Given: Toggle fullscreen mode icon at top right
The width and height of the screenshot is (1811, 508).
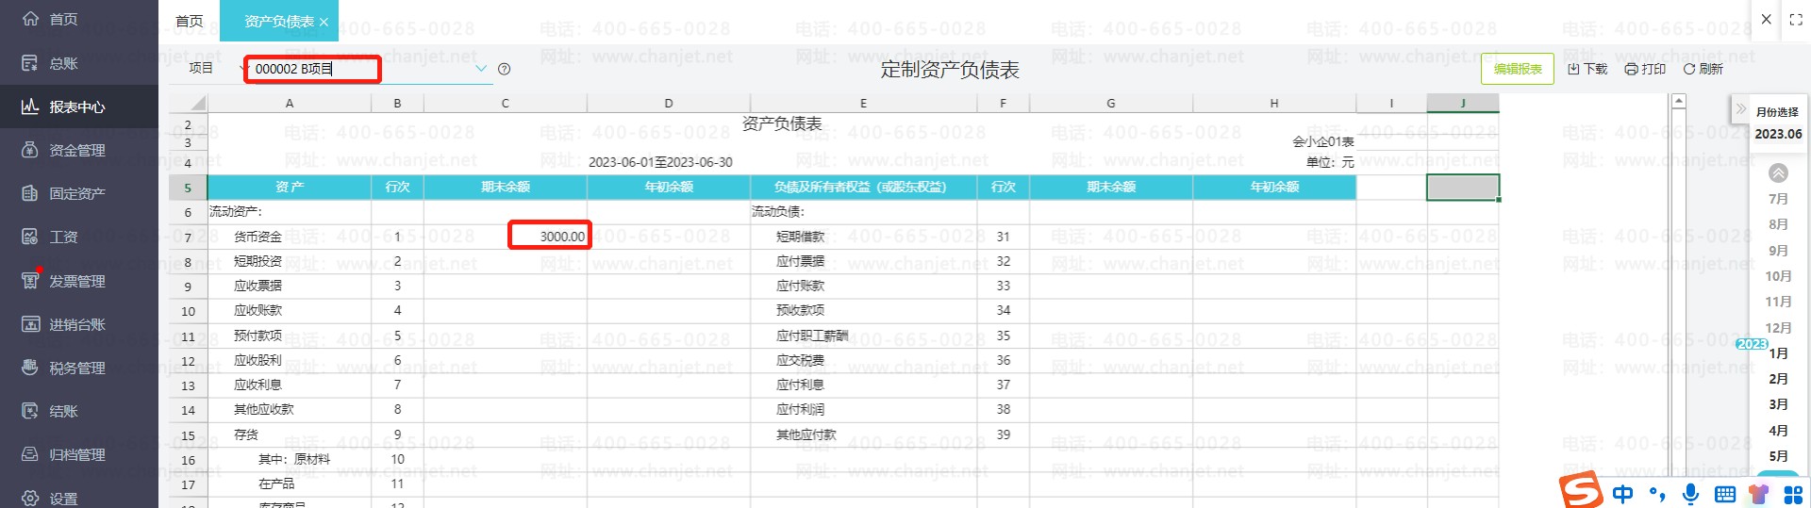Looking at the screenshot, I should (x=1796, y=19).
